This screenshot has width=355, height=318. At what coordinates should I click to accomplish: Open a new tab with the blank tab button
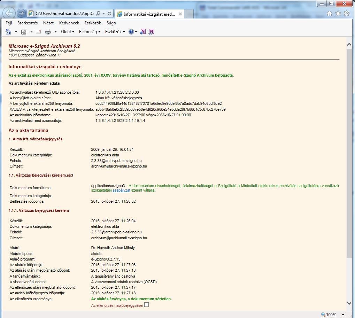188,14
